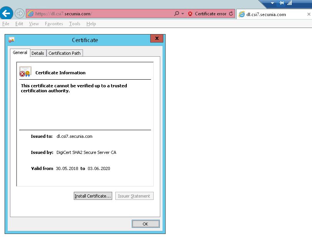Click the browser Forward arrow button

point(19,14)
